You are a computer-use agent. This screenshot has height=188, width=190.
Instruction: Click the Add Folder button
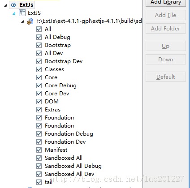[x=166, y=28]
